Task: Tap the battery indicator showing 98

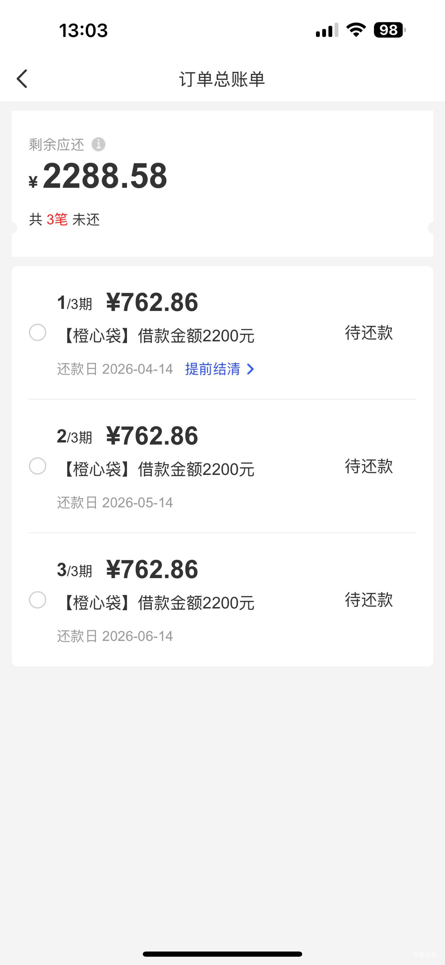Action: [x=389, y=30]
